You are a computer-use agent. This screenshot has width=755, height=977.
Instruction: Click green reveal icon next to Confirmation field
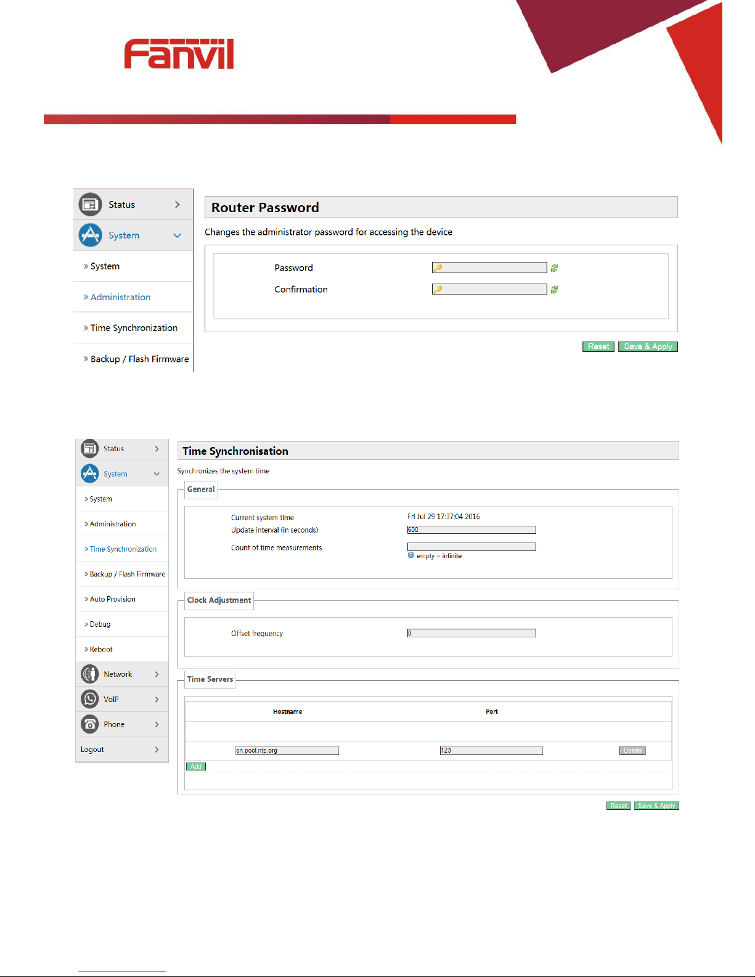(x=554, y=290)
